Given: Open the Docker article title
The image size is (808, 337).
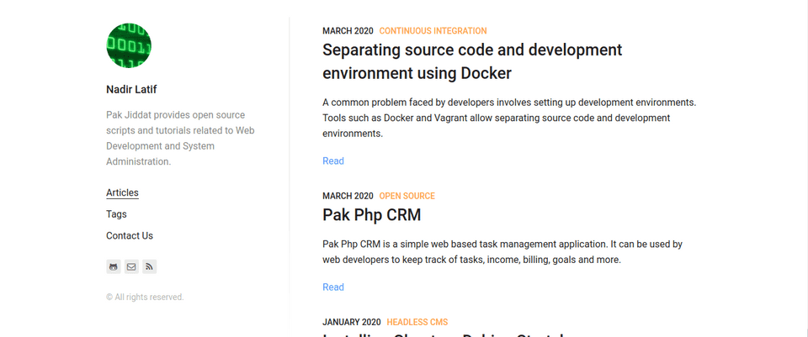Looking at the screenshot, I should 471,61.
